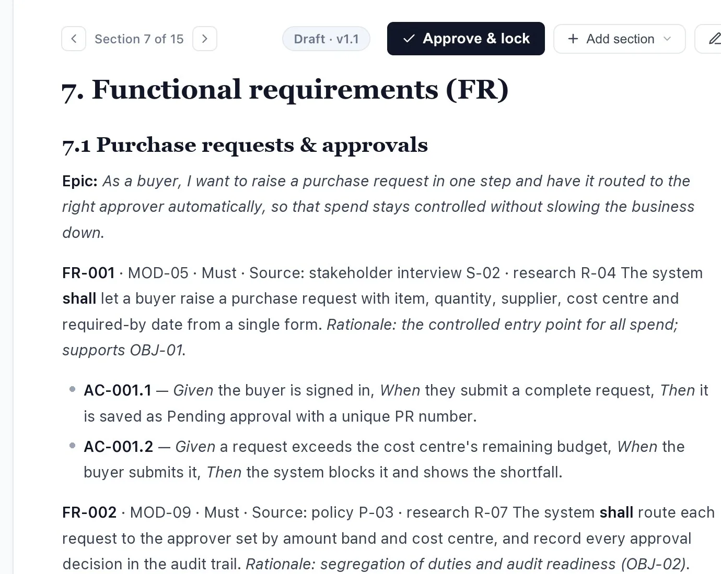Click the MOD-05 module tag
The height and width of the screenshot is (574, 721).
point(158,273)
